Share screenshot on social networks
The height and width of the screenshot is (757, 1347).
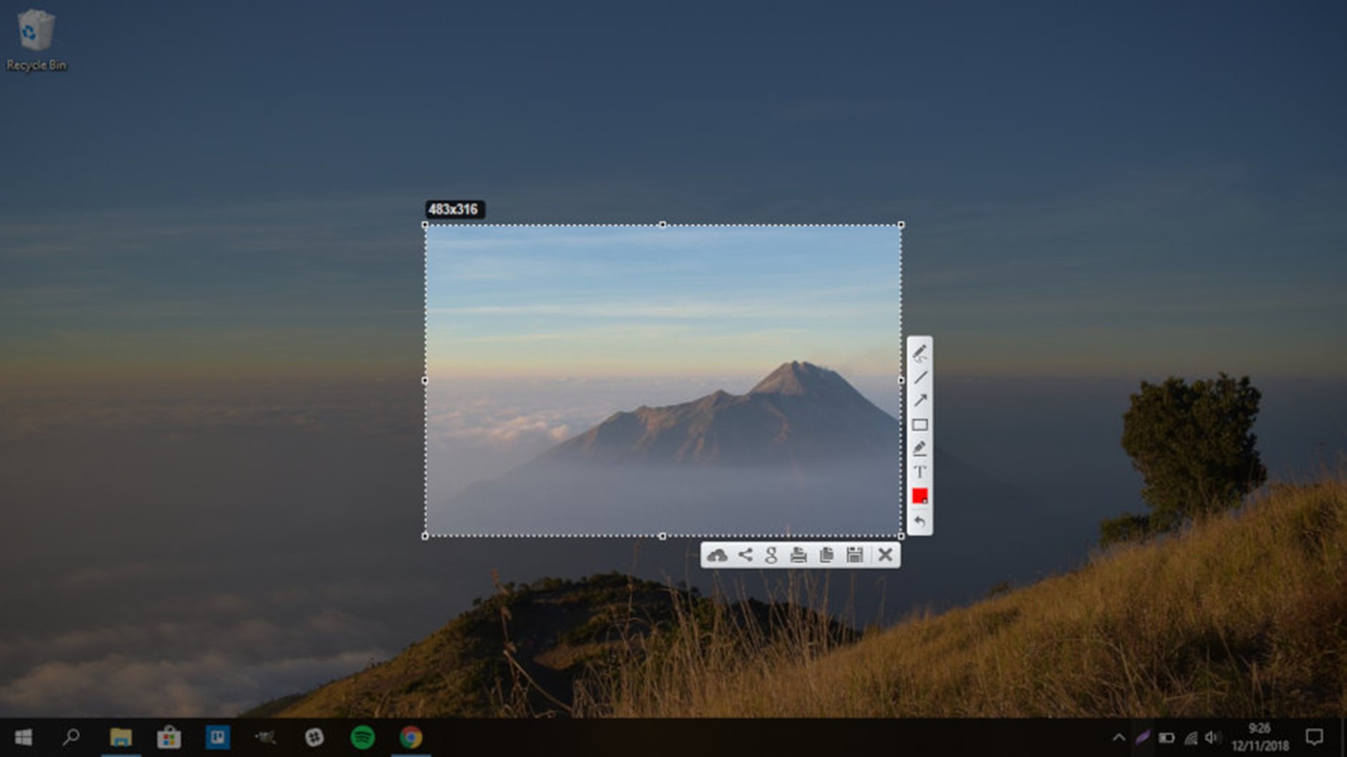[x=745, y=555]
